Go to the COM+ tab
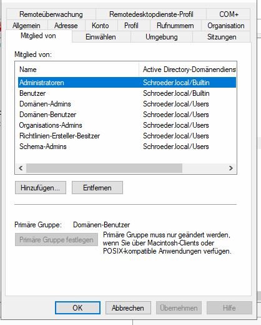Viewport: 261px width, 325px height. click(x=229, y=14)
